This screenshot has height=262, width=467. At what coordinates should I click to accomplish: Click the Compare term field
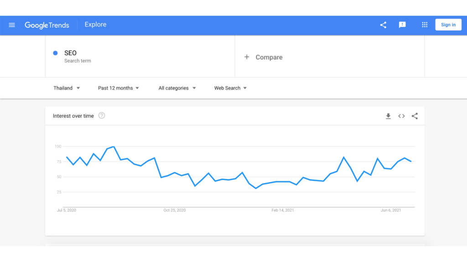pos(329,56)
